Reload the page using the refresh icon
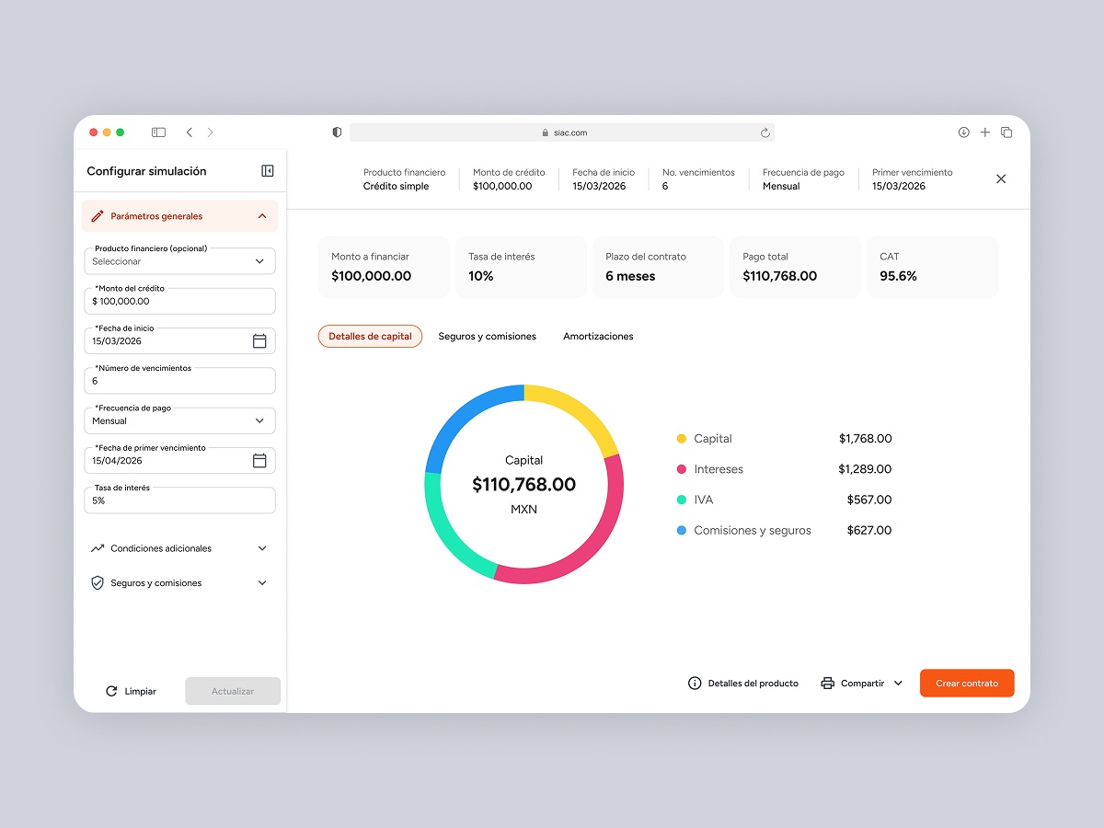The image size is (1104, 828). click(765, 132)
